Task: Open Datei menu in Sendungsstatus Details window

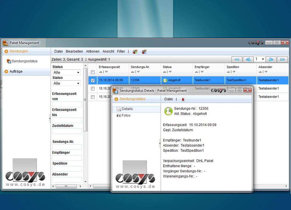Action: 169,99
